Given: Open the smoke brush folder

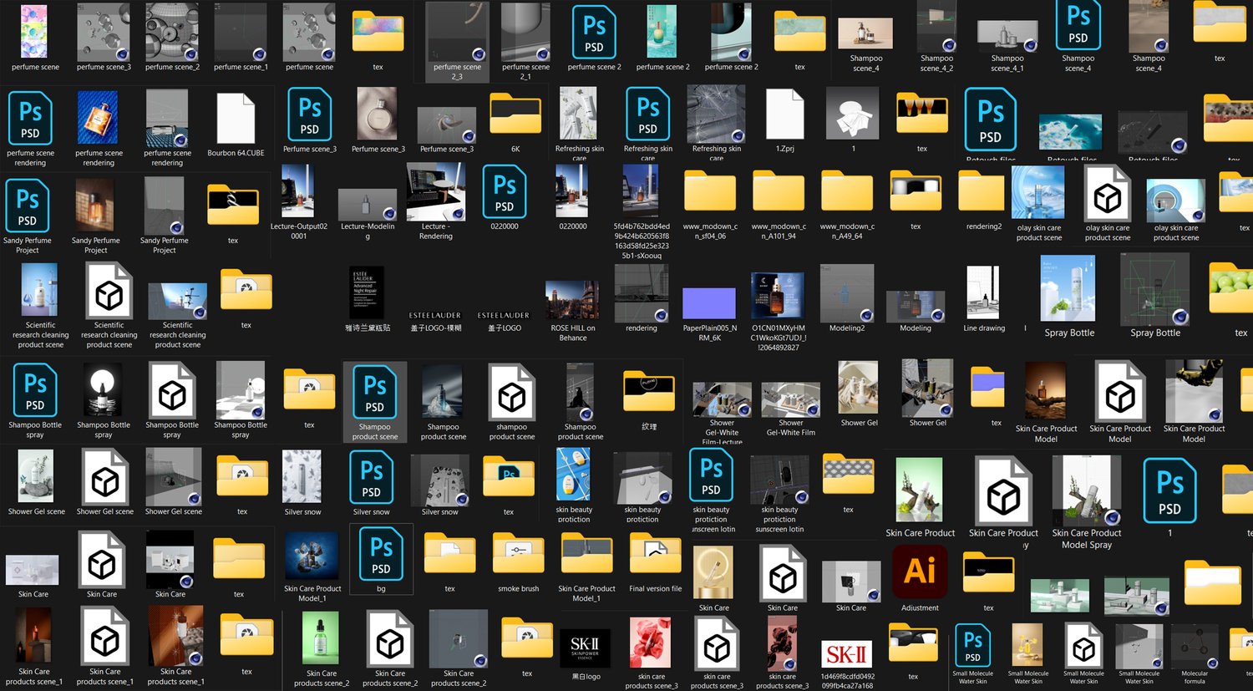Looking at the screenshot, I should (518, 554).
